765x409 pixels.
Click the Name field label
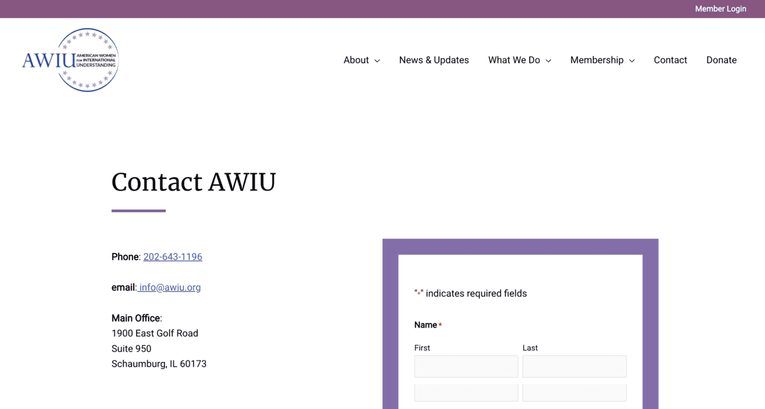(424, 325)
